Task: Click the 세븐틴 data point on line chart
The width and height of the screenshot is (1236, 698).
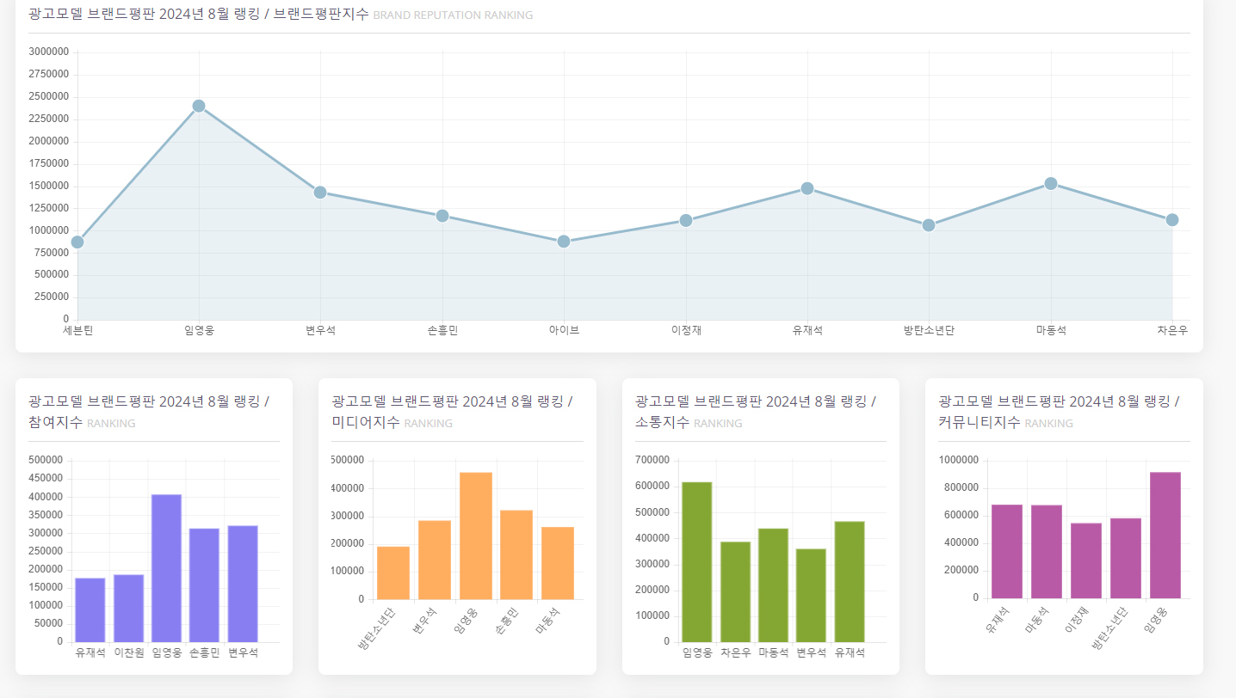Action: 77,242
